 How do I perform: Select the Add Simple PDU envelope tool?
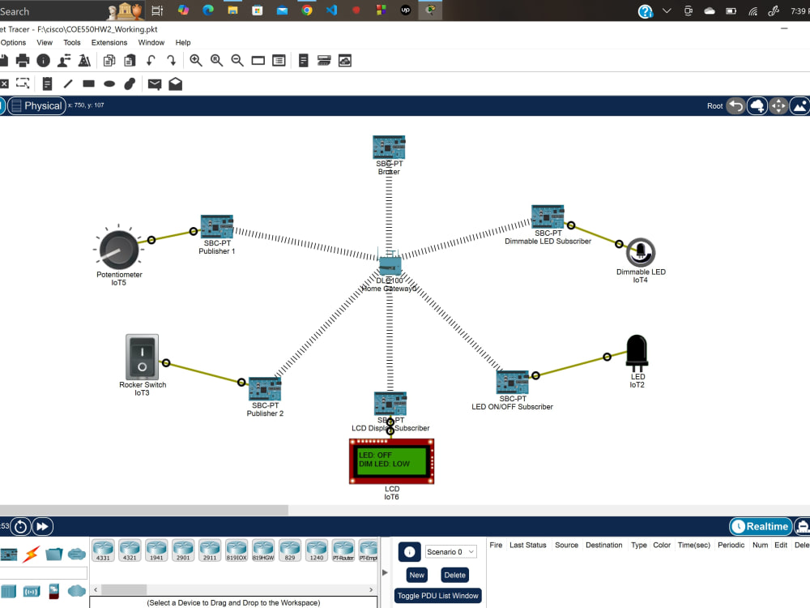(154, 83)
